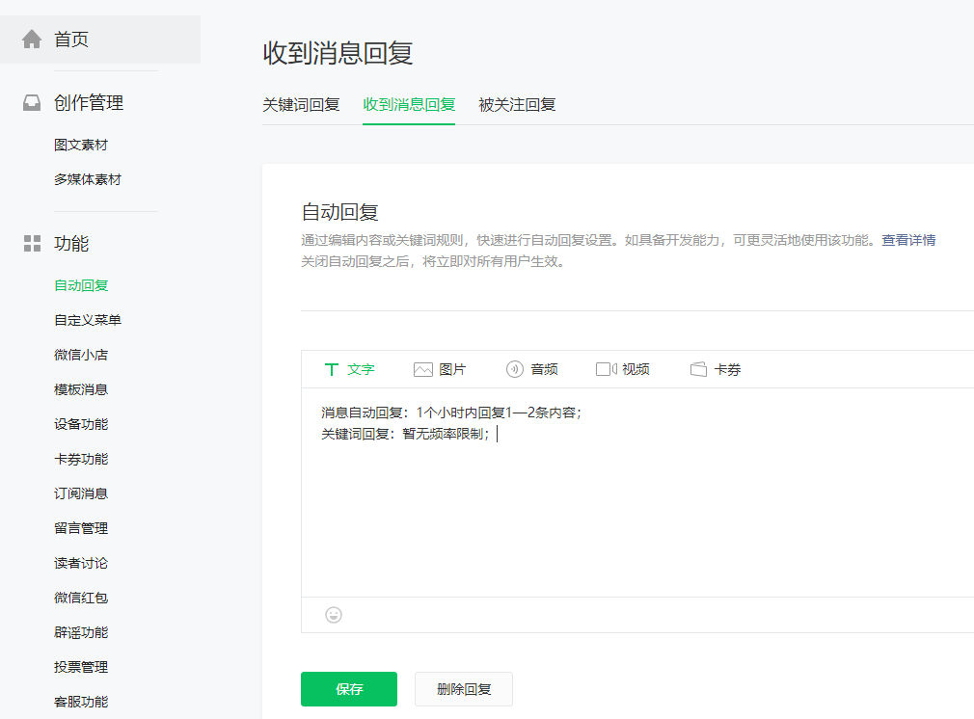Image resolution: width=974 pixels, height=719 pixels.
Task: Click the 收到消息回复 page title
Action: [x=338, y=53]
